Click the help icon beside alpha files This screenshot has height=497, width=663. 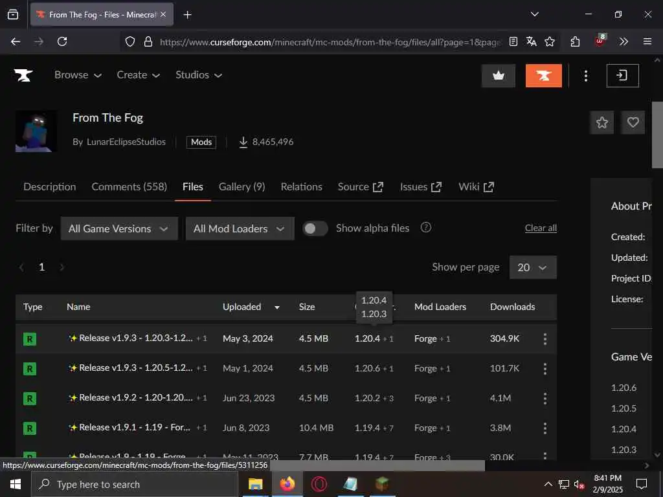click(x=426, y=227)
